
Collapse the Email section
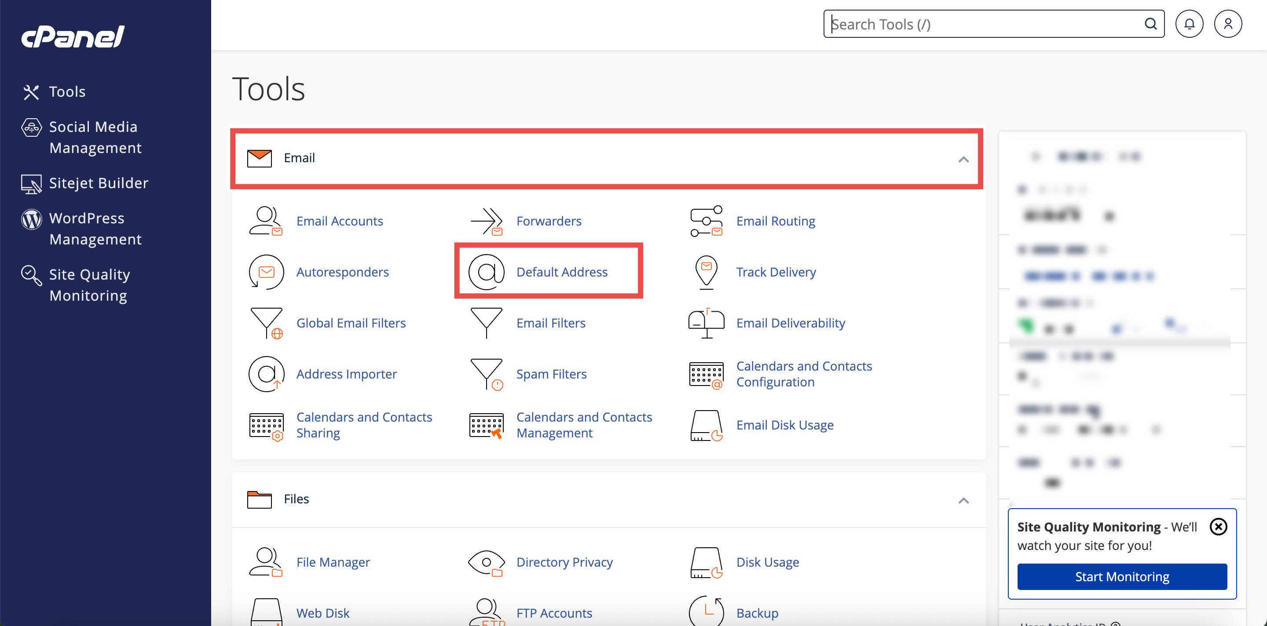click(x=963, y=158)
